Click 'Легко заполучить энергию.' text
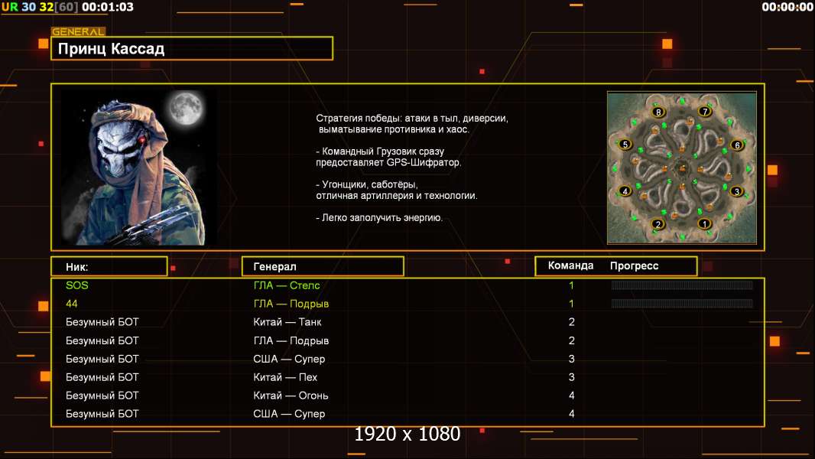The height and width of the screenshot is (459, 815). tap(379, 218)
